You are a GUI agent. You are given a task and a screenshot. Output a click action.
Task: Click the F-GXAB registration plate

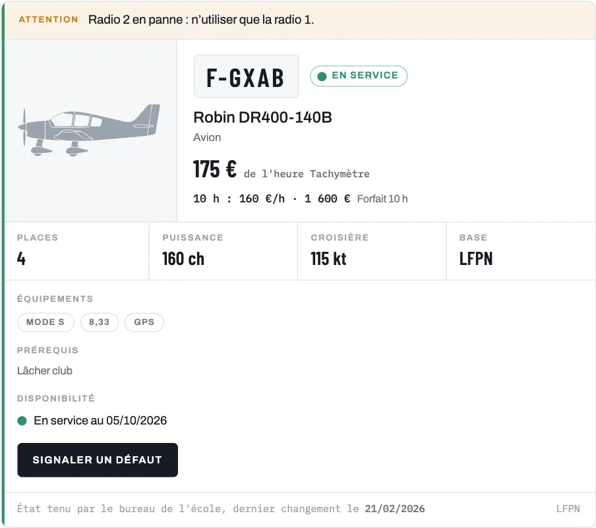pos(246,76)
